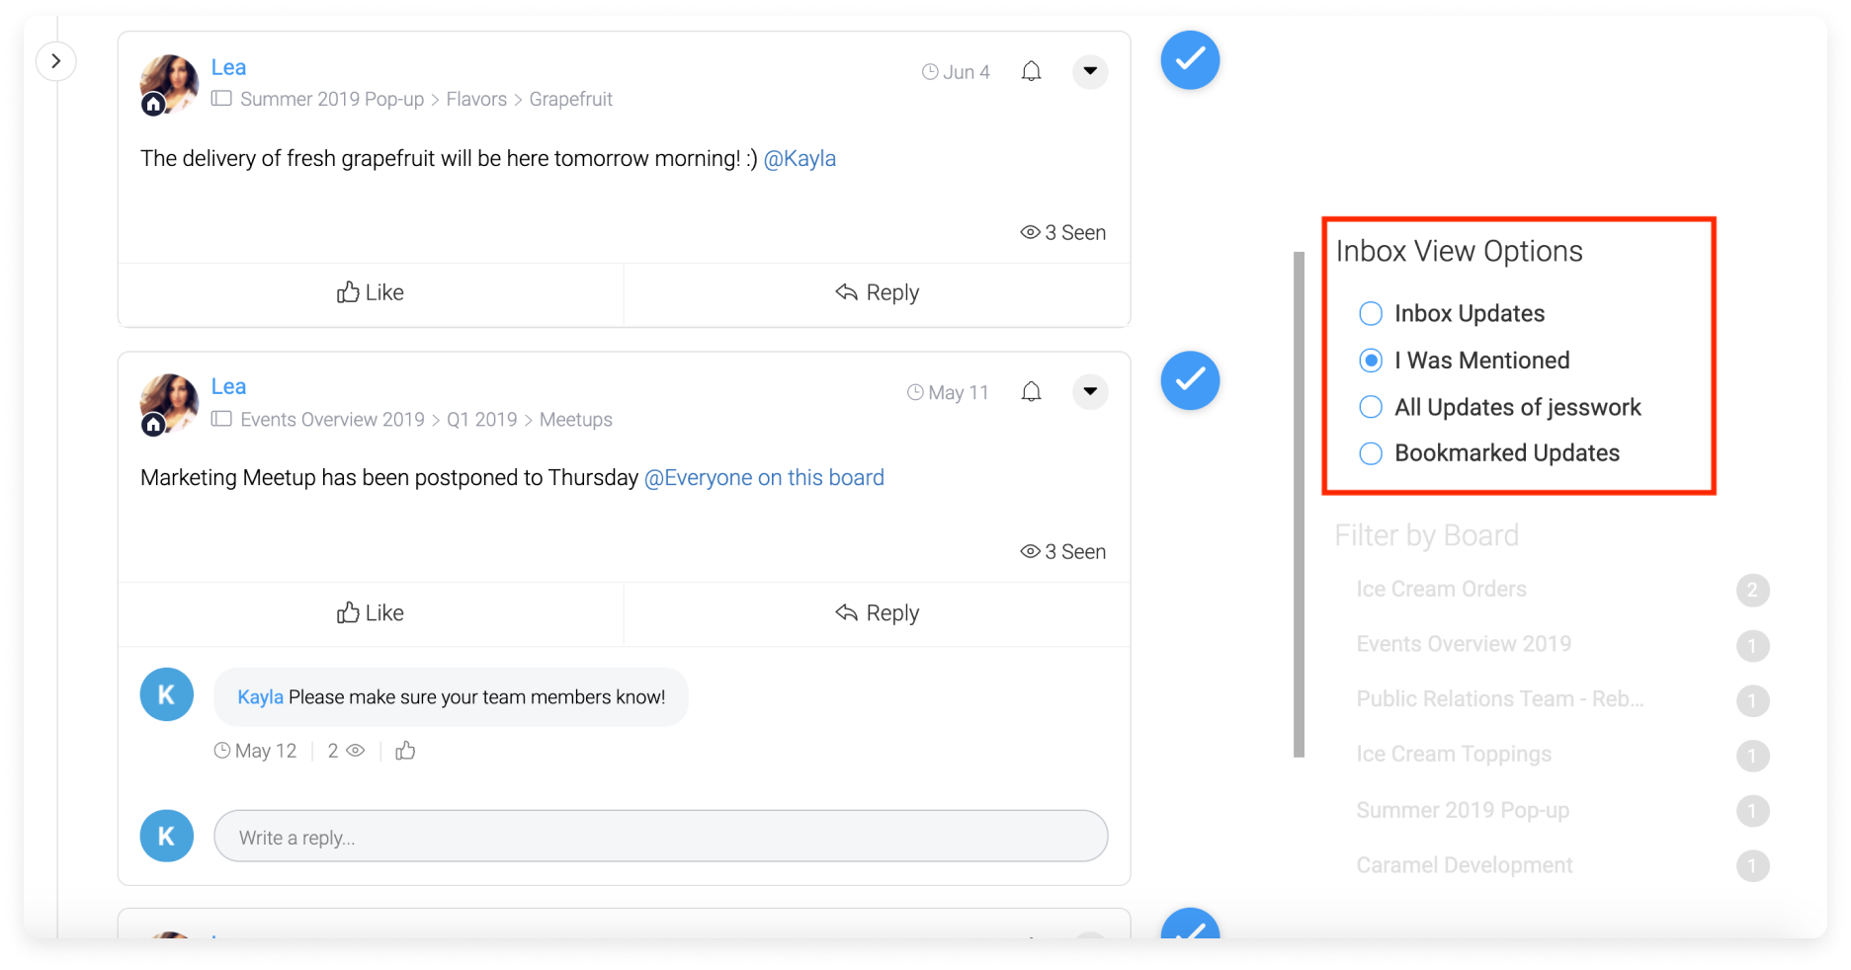1851x970 pixels.
Task: Filter inbox by Ice Cream Toppings board
Action: [x=1454, y=755]
